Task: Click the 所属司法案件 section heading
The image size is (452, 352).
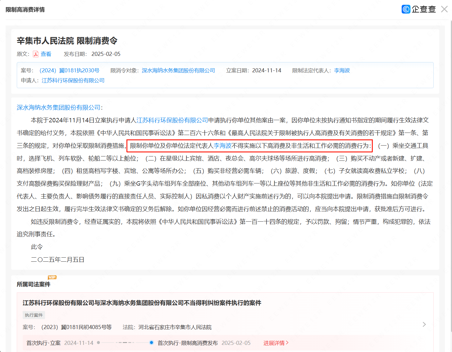Action: 34,284
